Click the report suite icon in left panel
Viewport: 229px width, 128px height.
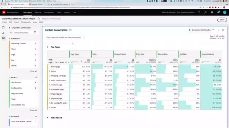tap(9, 28)
